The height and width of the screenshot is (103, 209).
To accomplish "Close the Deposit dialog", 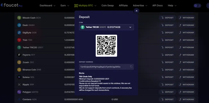I will coord(136,11).
